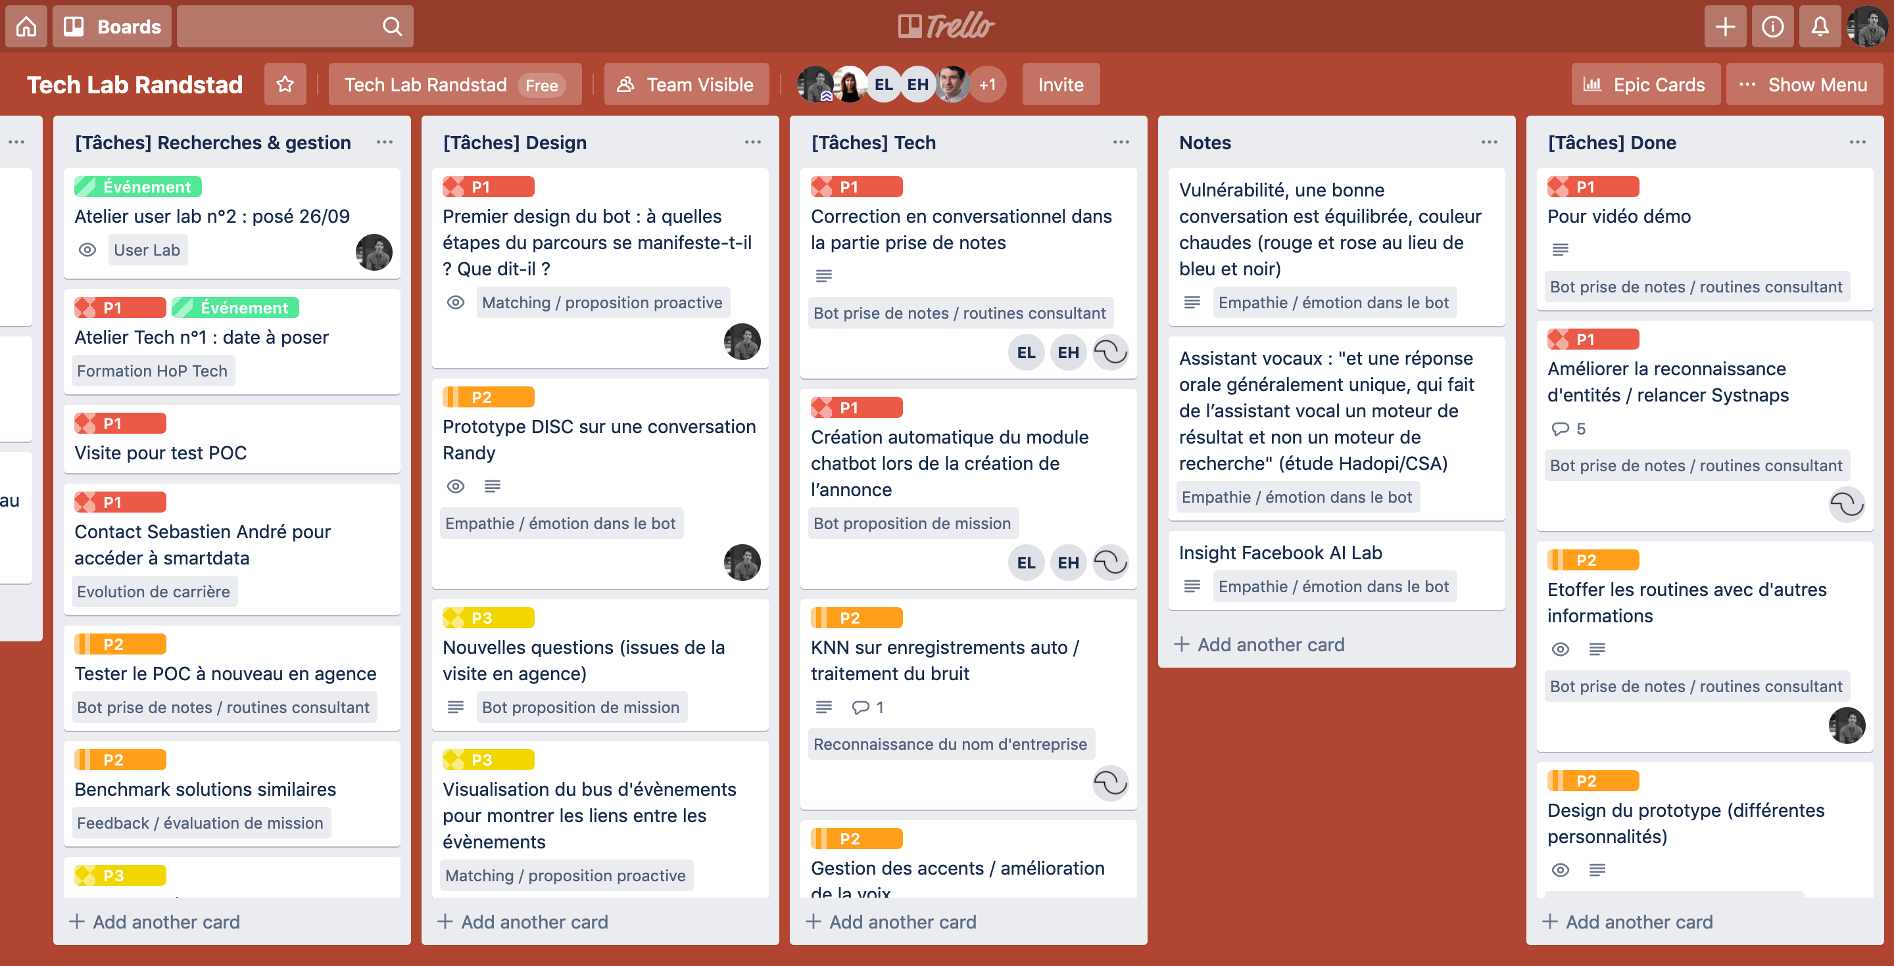Screen dimensions: 1894x966
Task: Open description icon on KNN card
Action: [823, 708]
